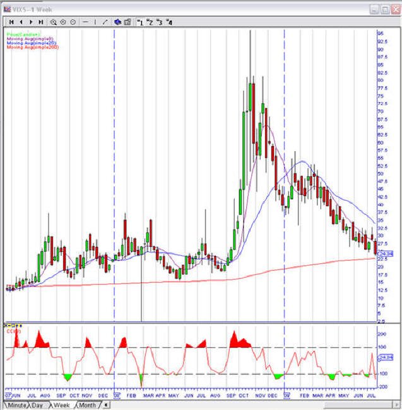Switch to the Minute timeframe tab
The width and height of the screenshot is (402, 410).
click(16, 405)
